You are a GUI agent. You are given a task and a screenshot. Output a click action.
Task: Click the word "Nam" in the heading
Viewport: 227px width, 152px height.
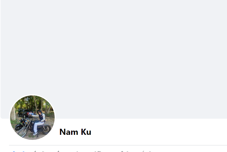tap(69, 132)
